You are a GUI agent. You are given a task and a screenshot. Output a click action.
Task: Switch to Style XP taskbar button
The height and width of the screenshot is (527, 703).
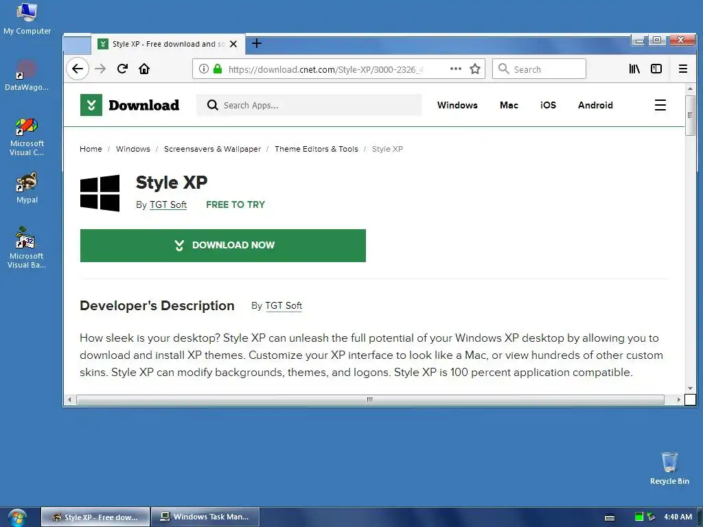pos(95,517)
